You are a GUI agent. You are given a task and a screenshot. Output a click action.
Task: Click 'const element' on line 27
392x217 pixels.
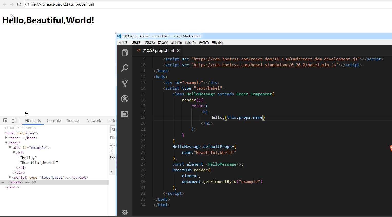tap(188, 164)
